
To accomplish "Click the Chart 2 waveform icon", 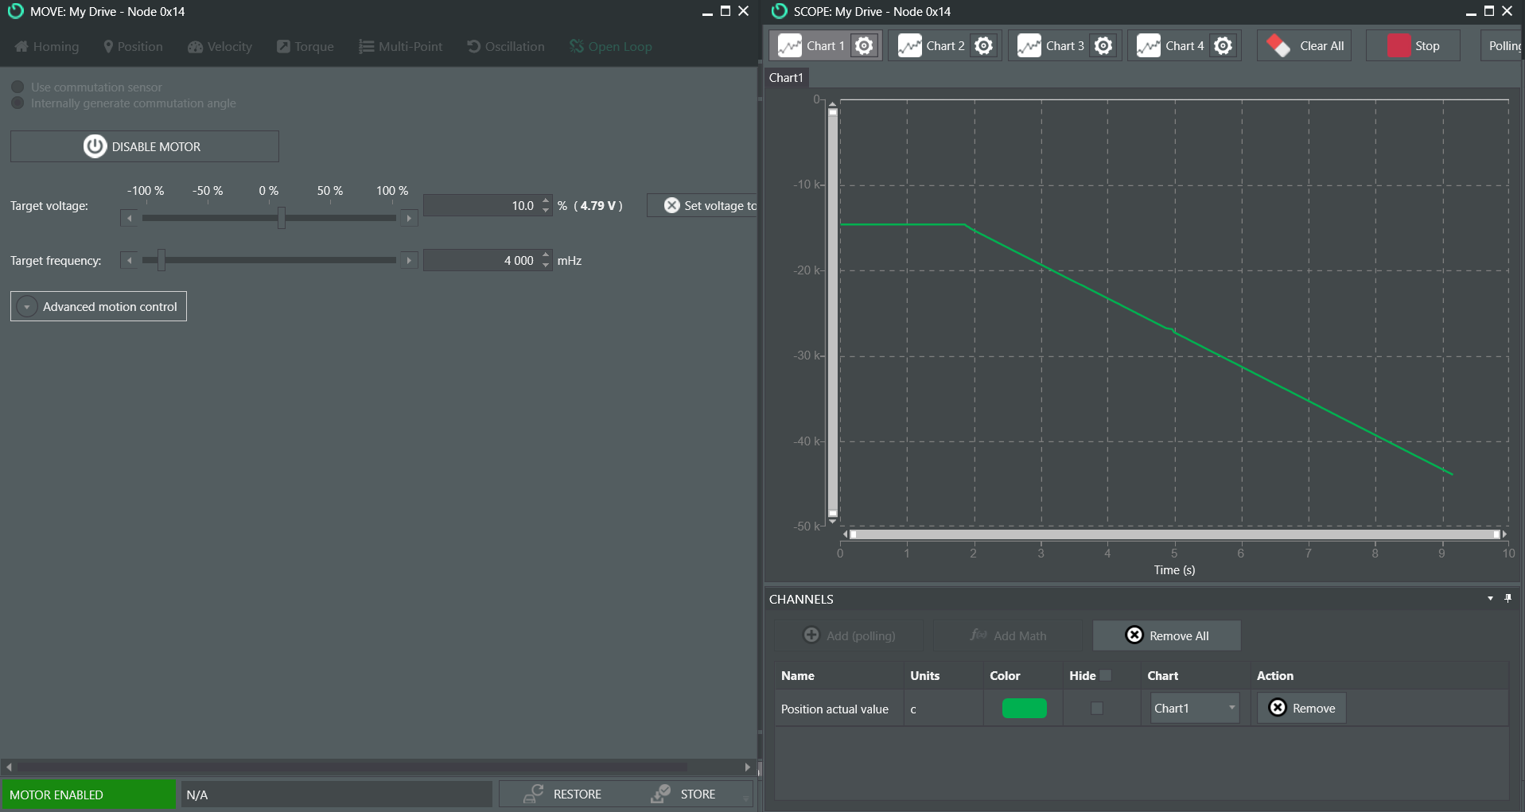I will [909, 46].
